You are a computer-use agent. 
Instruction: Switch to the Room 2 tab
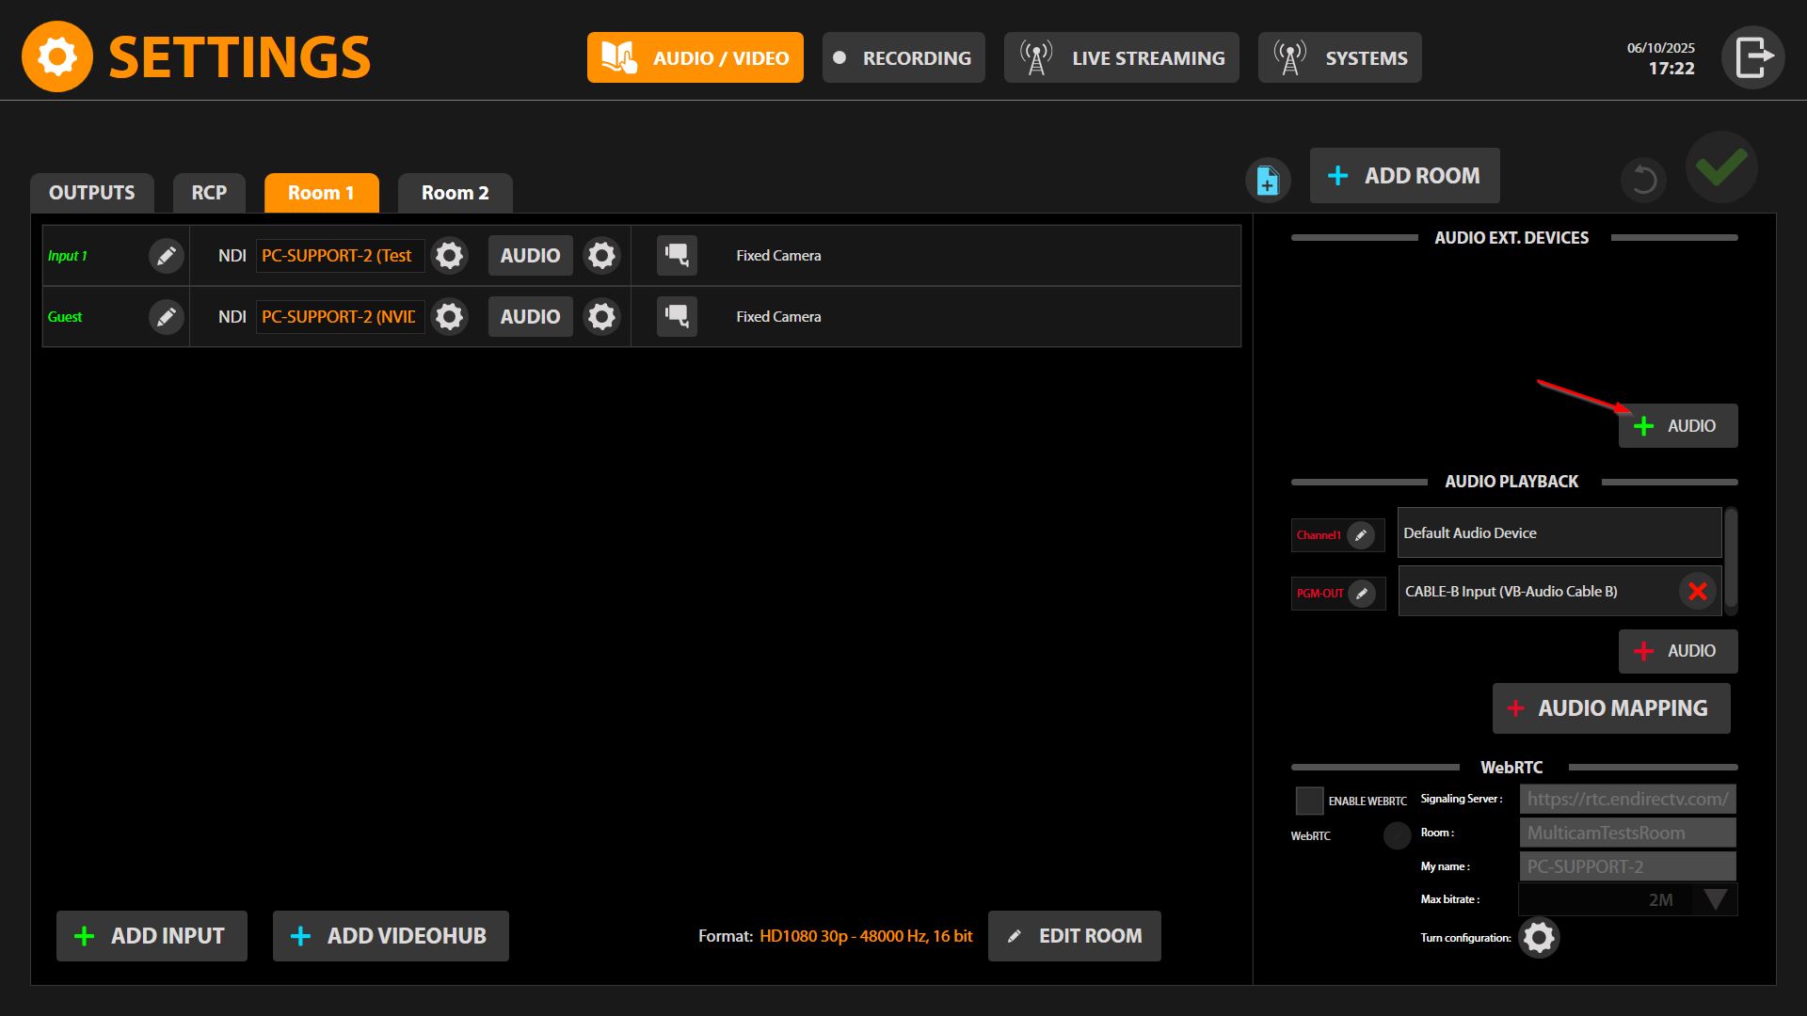456,193
